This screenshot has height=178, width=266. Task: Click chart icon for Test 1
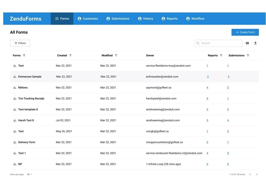pyautogui.click(x=15, y=153)
